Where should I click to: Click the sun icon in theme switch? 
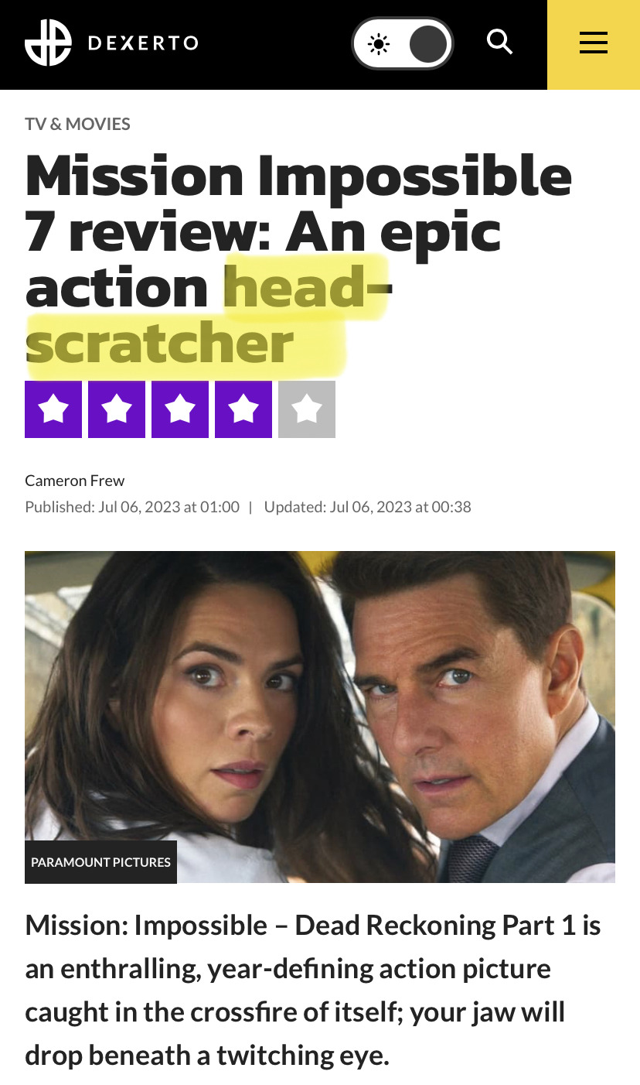point(378,44)
